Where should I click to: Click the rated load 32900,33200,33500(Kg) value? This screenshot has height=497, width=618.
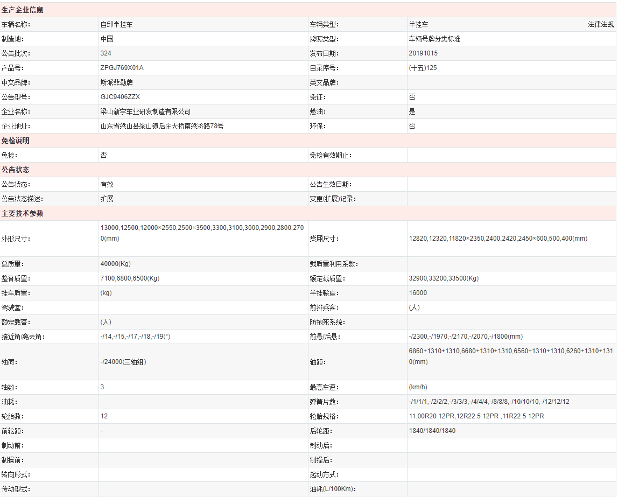pos(444,278)
